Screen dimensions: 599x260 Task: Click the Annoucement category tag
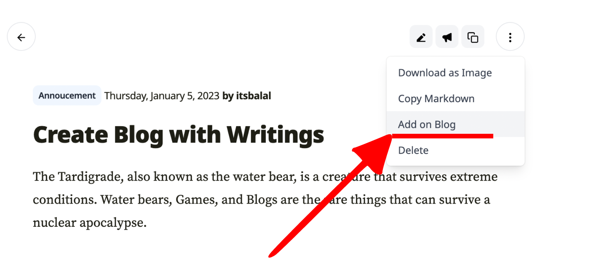point(67,96)
